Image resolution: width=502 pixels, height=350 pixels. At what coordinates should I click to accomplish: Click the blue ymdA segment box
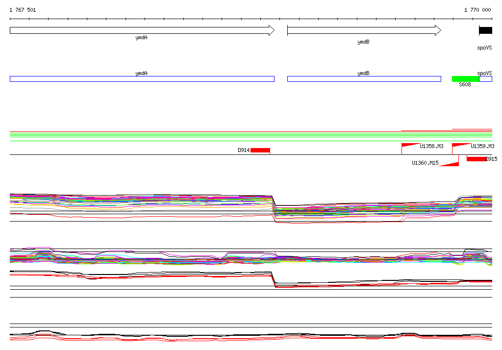tap(142, 79)
